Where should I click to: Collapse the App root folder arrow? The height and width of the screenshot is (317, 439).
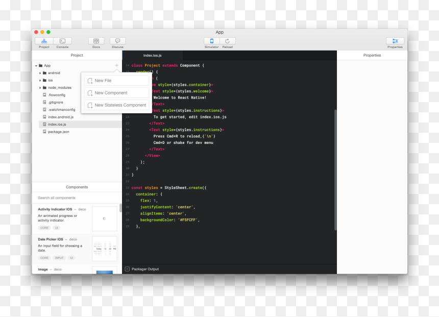[36, 66]
